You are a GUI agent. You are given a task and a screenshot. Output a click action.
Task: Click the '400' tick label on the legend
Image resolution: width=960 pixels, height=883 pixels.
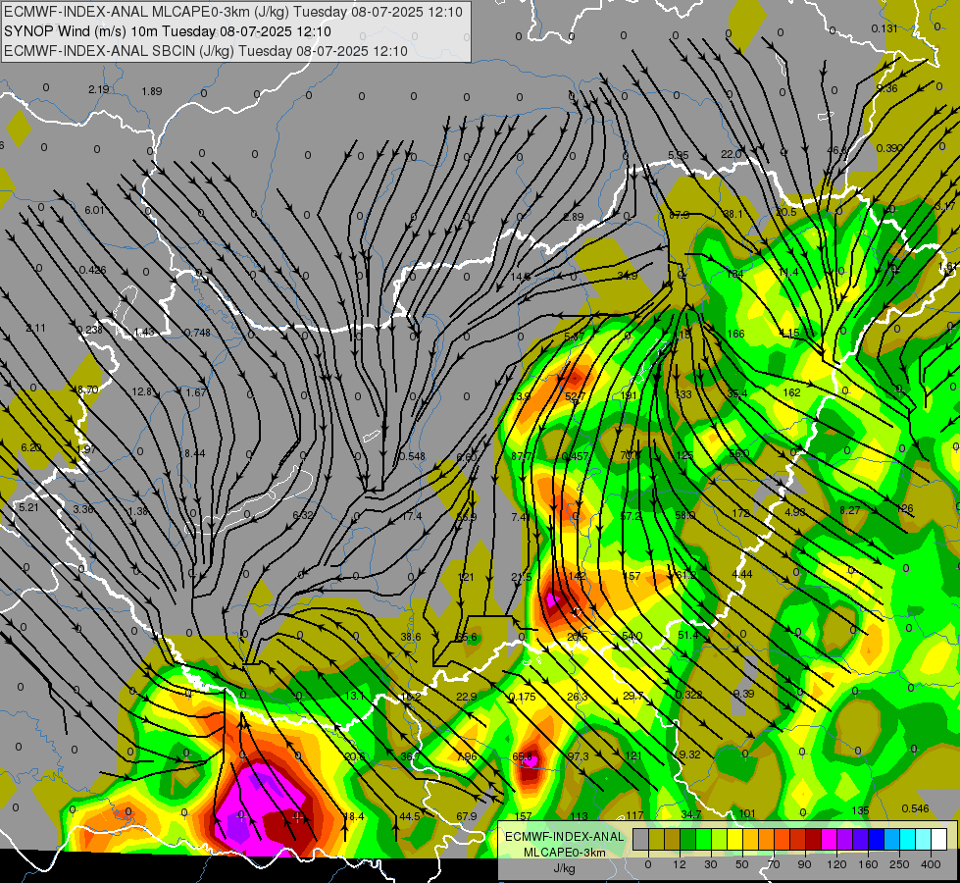pyautogui.click(x=931, y=864)
